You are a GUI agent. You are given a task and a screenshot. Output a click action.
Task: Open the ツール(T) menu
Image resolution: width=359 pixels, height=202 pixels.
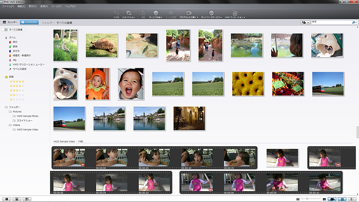coord(56,6)
